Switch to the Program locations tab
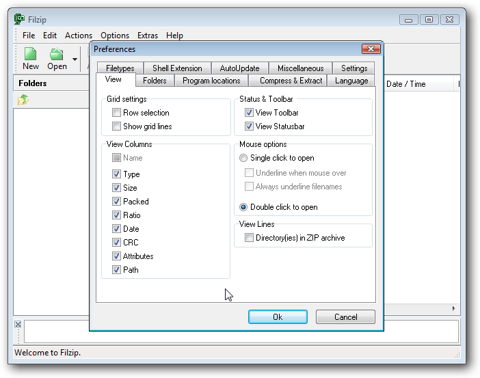 pos(211,81)
